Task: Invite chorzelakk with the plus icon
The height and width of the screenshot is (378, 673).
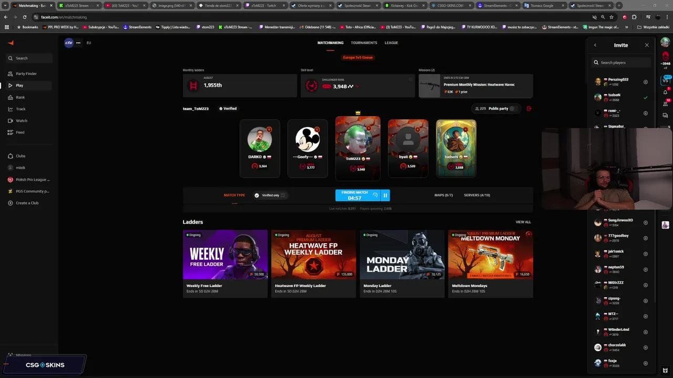Action: click(x=646, y=348)
